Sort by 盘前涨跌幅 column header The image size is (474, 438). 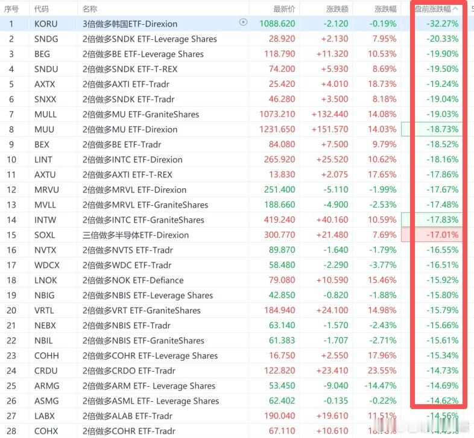click(x=436, y=9)
